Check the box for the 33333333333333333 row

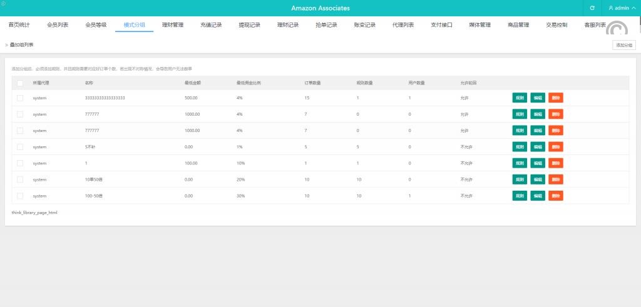(20, 98)
